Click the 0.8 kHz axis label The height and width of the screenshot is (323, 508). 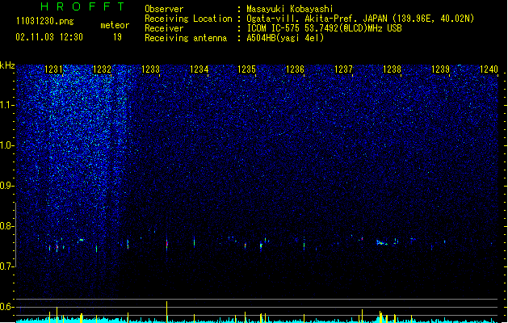coord(6,226)
